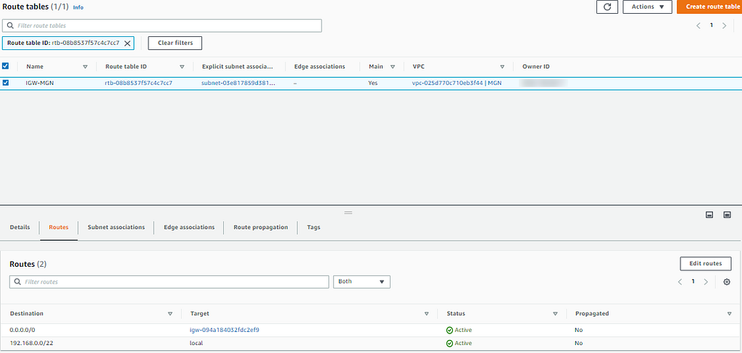Viewport: 742px width, 353px height.
Task: Open subnet-03e817859d381 association link
Action: 239,83
